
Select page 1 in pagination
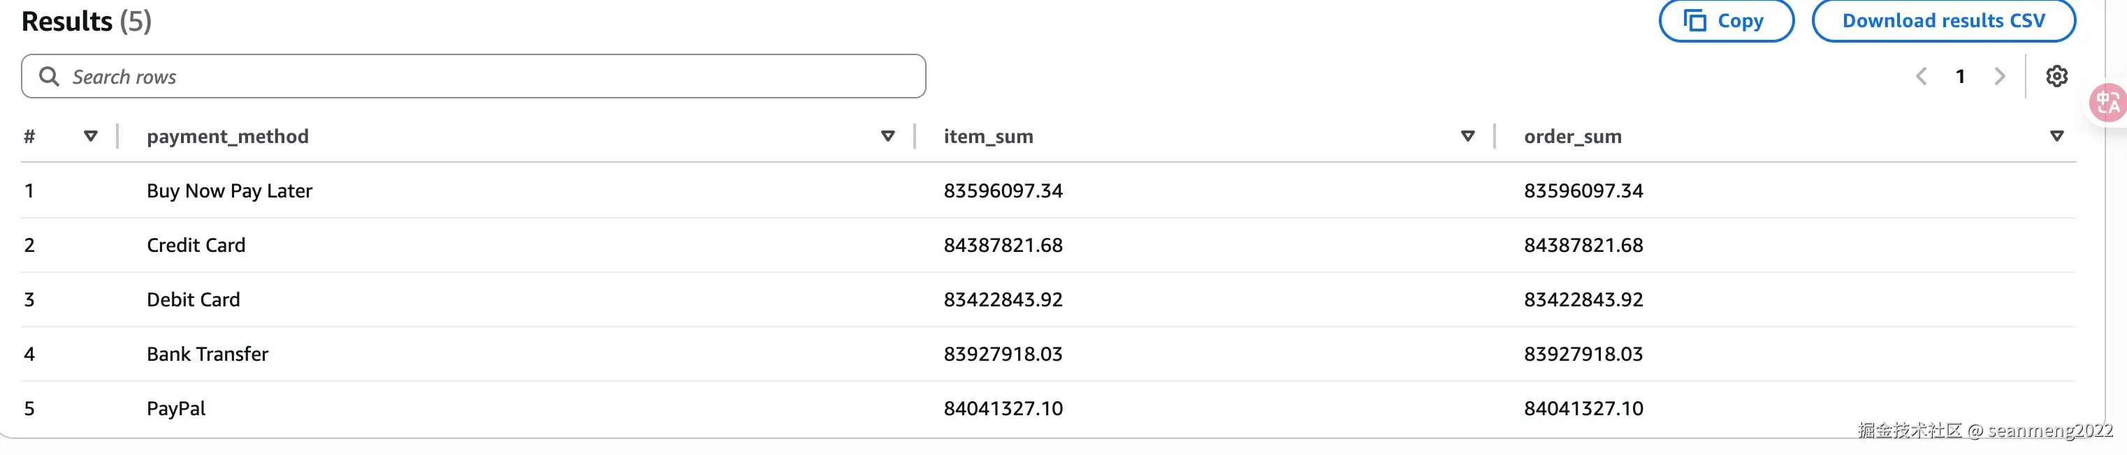pyautogui.click(x=1960, y=77)
